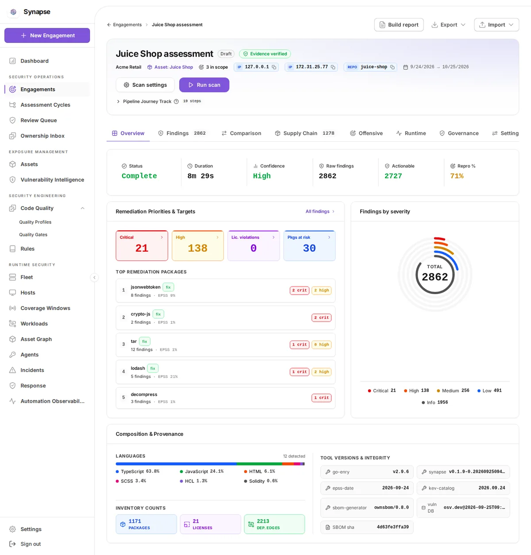531x555 pixels.
Task: Open Scan settings
Action: click(x=145, y=85)
